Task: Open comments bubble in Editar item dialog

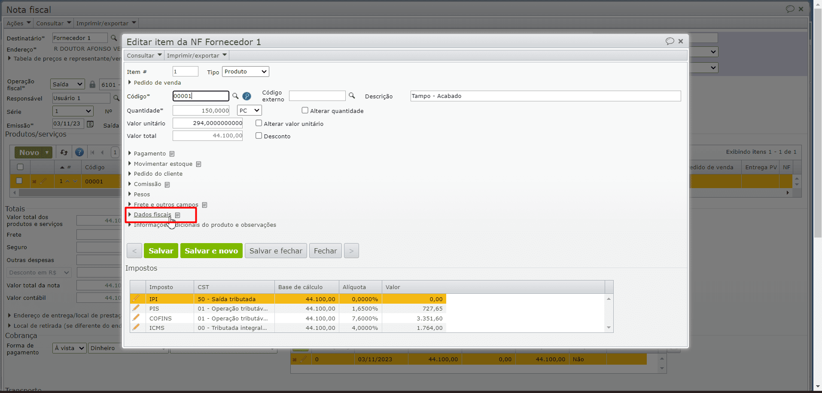Action: 670,41
